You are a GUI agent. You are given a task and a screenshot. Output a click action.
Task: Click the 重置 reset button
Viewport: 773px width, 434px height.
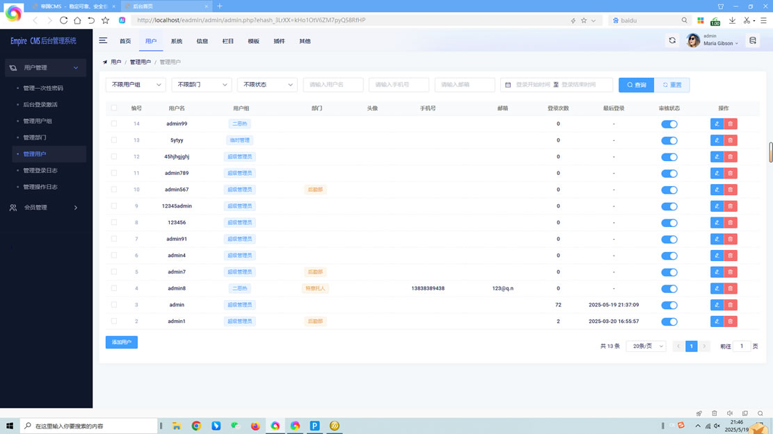(x=672, y=85)
